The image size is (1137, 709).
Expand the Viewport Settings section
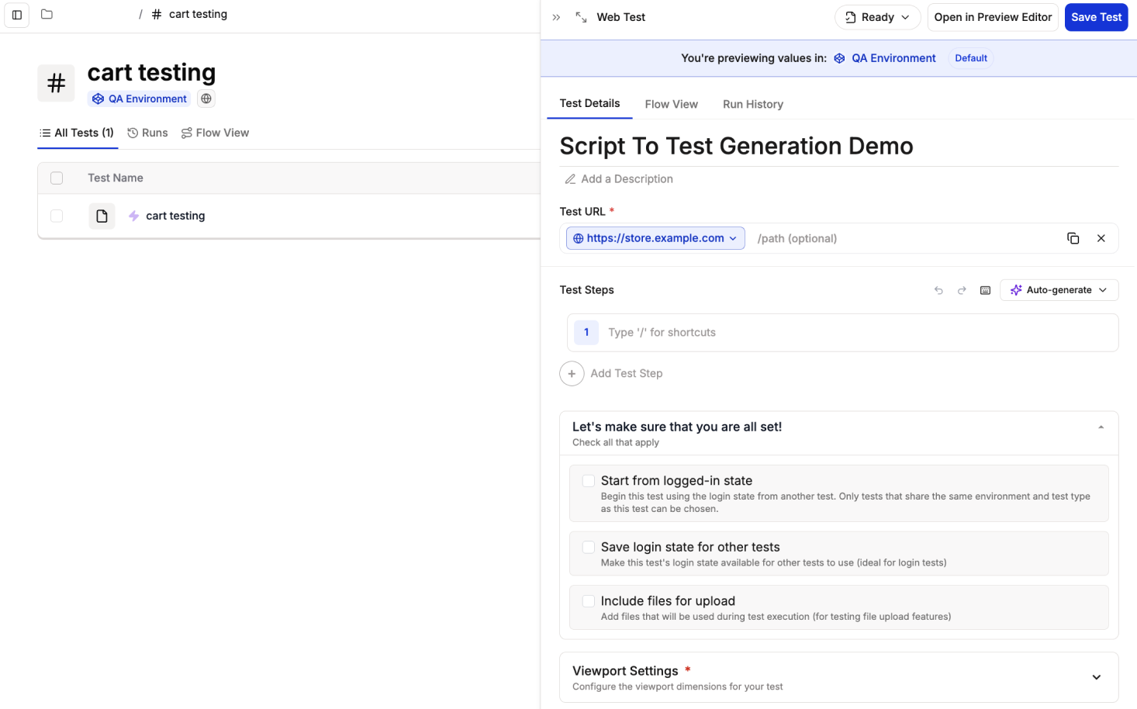tap(1096, 677)
